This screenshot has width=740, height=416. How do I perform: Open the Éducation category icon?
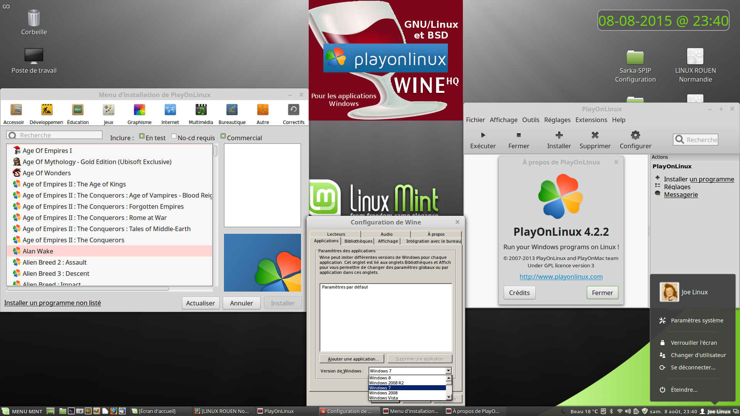coord(78,114)
